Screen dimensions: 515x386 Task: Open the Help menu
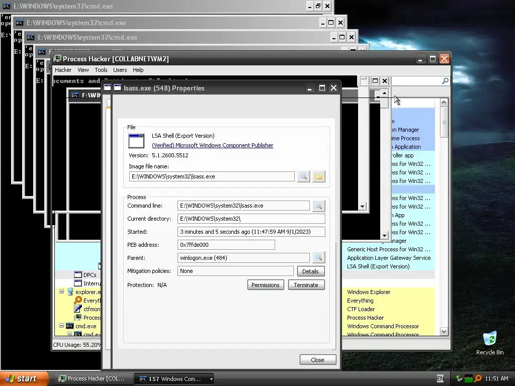pos(138,70)
